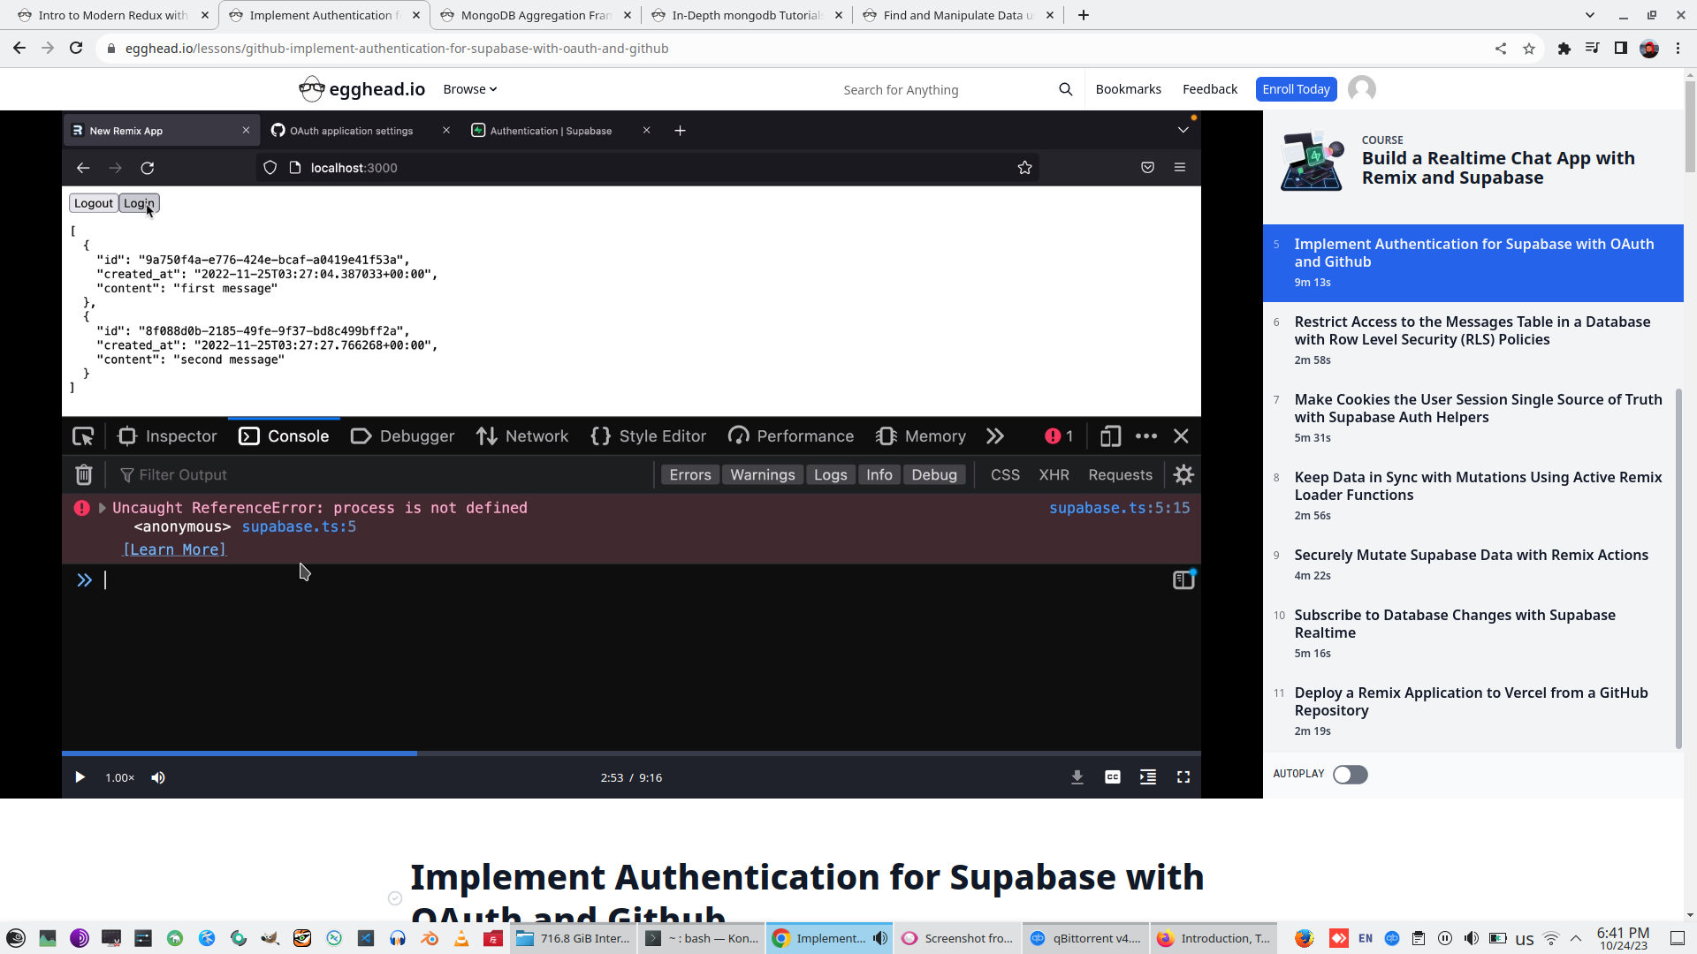This screenshot has height=954, width=1697.
Task: Mute the video player volume
Action: click(158, 777)
